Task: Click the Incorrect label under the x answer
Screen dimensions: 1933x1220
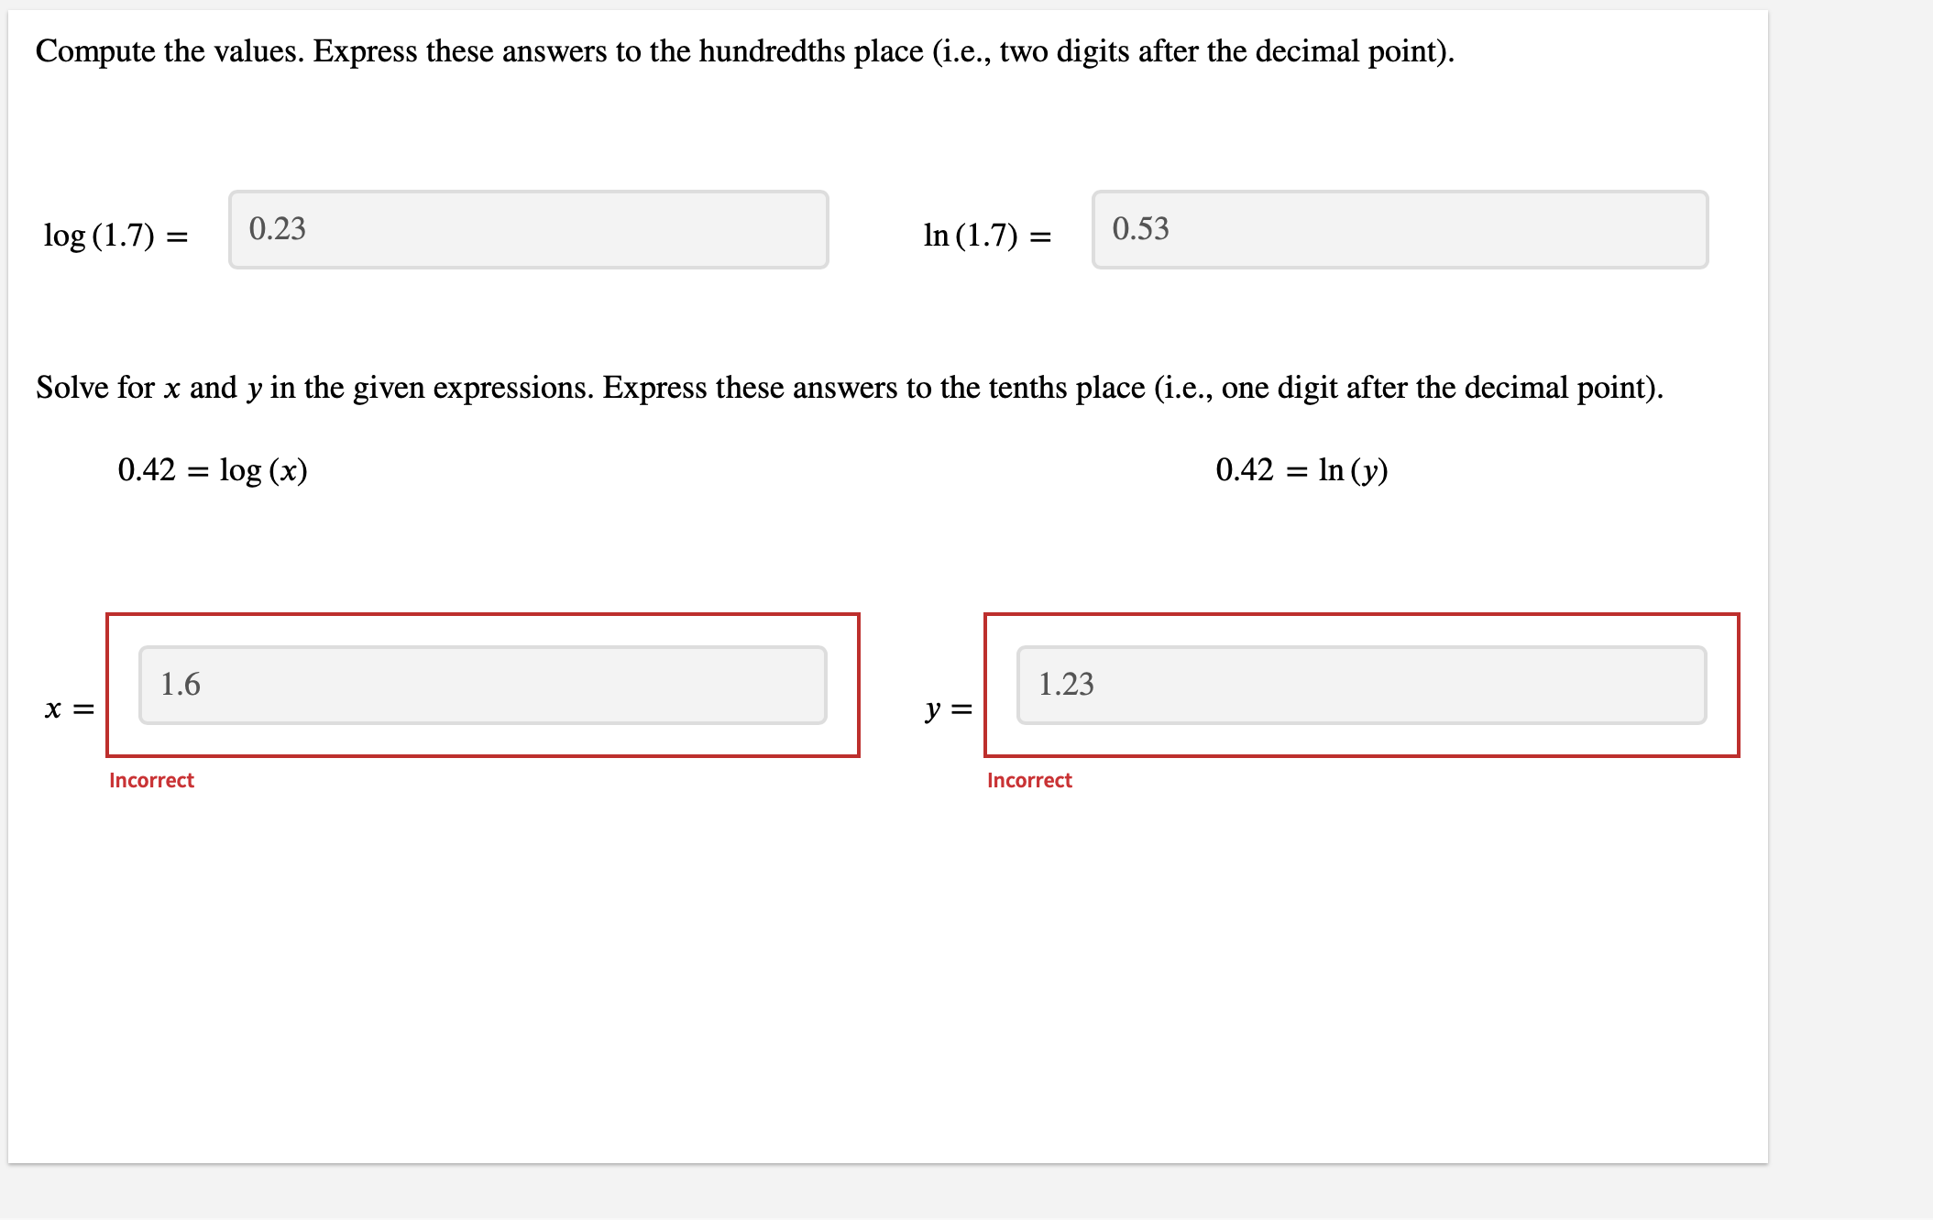Action: point(151,780)
